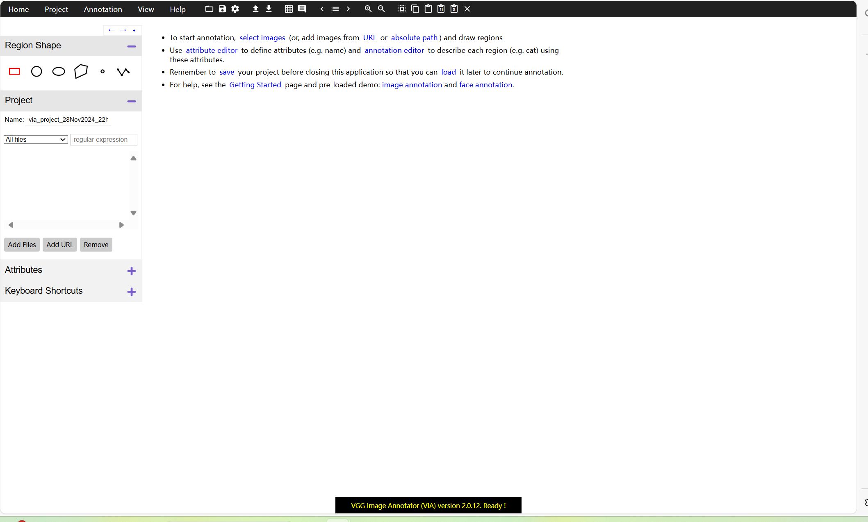Viewport: 868px width, 522px height.
Task: Expand the Keyboard Shortcuts panel
Action: click(x=131, y=292)
